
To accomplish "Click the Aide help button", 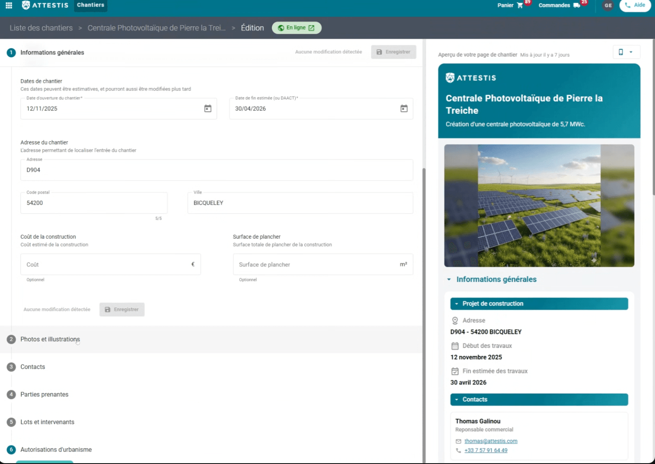I will (x=635, y=5).
